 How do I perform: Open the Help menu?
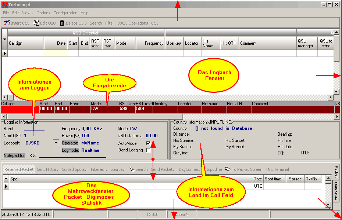[x=85, y=13]
